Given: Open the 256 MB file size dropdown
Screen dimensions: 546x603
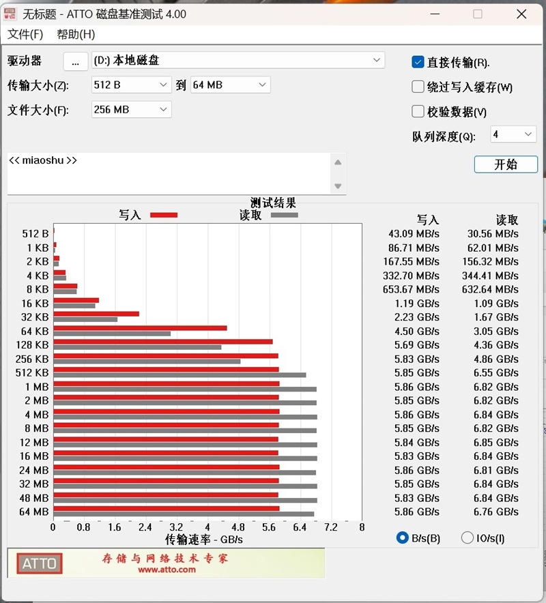Looking at the screenshot, I should tap(131, 110).
